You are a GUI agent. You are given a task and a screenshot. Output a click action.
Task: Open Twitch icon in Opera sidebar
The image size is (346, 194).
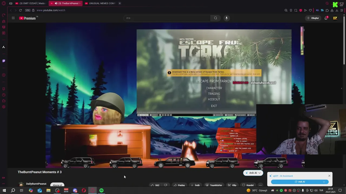(4, 61)
